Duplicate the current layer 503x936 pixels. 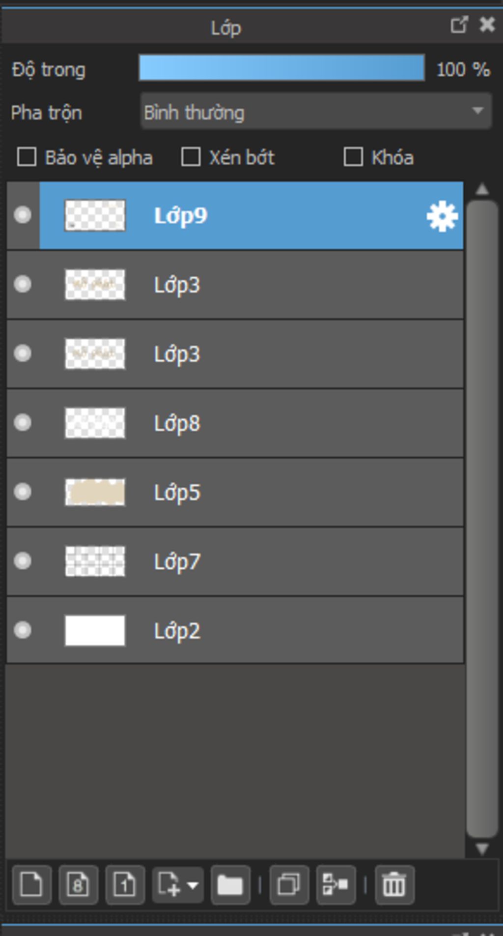coord(289,885)
